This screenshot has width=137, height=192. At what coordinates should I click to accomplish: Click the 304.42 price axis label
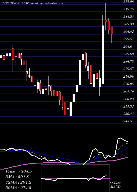(129, 32)
